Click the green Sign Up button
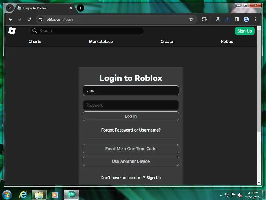 point(244,31)
